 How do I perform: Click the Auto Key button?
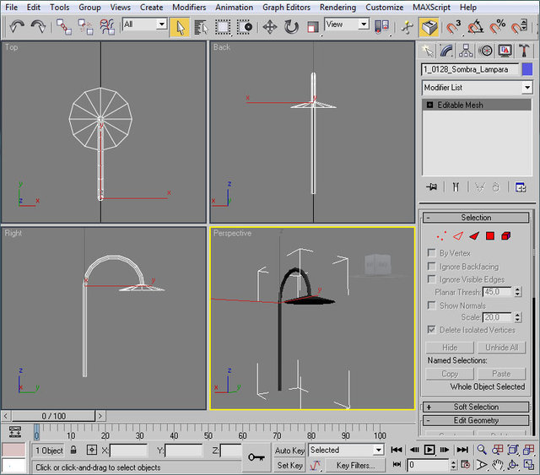tap(289, 451)
